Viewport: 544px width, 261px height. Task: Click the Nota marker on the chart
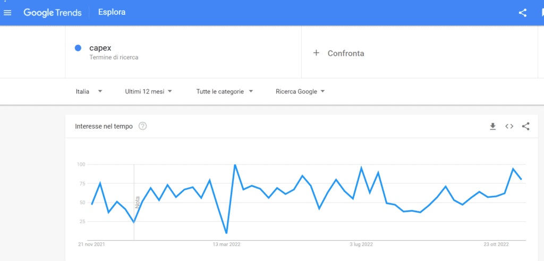137,203
